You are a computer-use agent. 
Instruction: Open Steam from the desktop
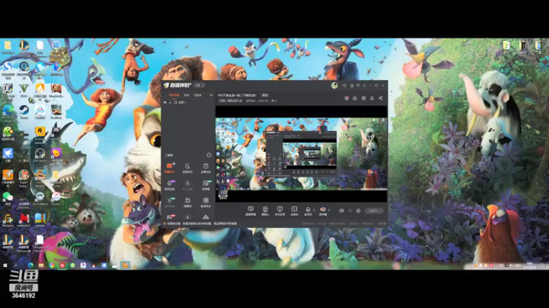24,111
